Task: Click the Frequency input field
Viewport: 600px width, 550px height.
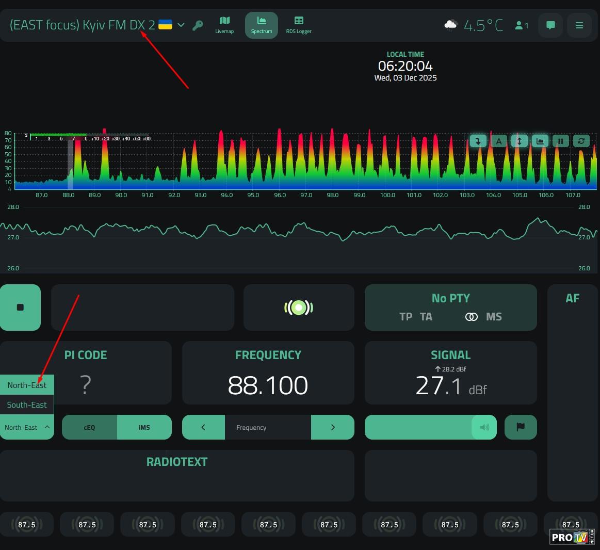Action: [x=268, y=427]
